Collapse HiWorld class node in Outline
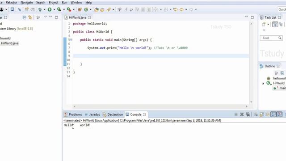Image resolution: width=286 pixels, height=161 pixels. tap(263, 84)
